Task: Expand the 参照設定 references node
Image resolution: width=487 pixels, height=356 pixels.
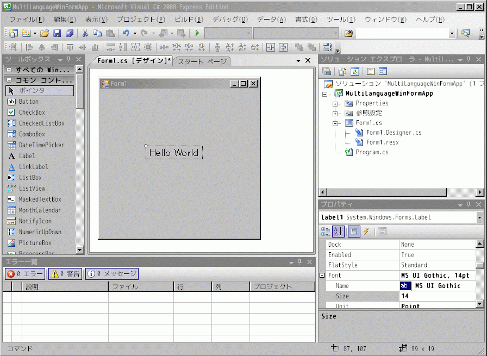Action: [335, 114]
